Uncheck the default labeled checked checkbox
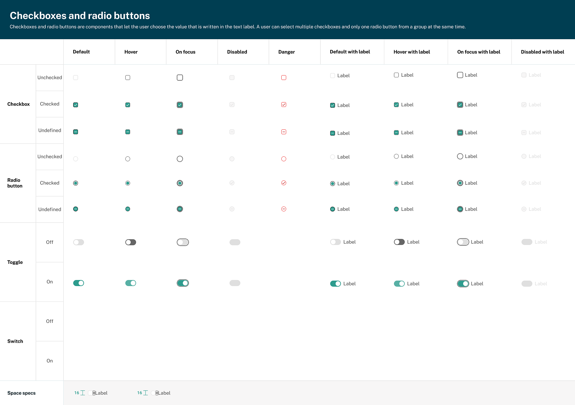 333,105
